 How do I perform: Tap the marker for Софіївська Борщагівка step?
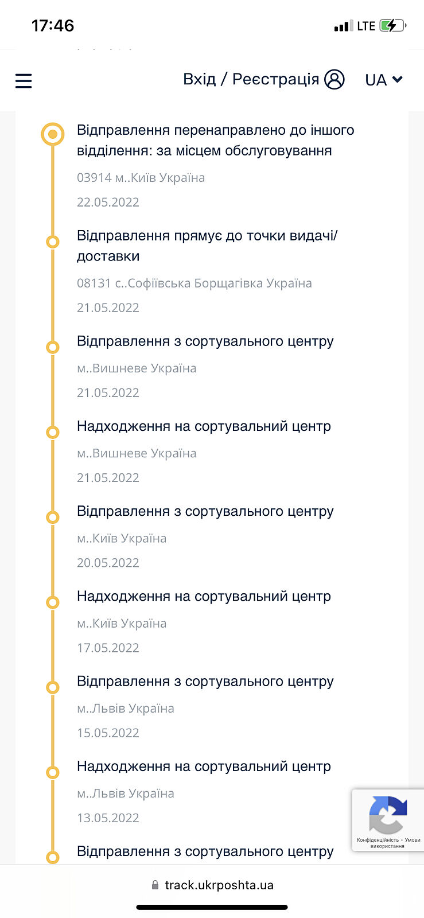pos(52,242)
